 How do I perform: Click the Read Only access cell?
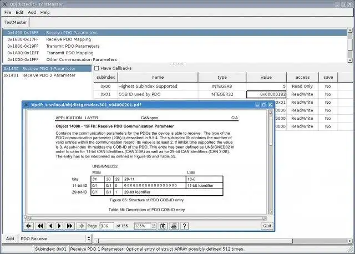pos(302,86)
